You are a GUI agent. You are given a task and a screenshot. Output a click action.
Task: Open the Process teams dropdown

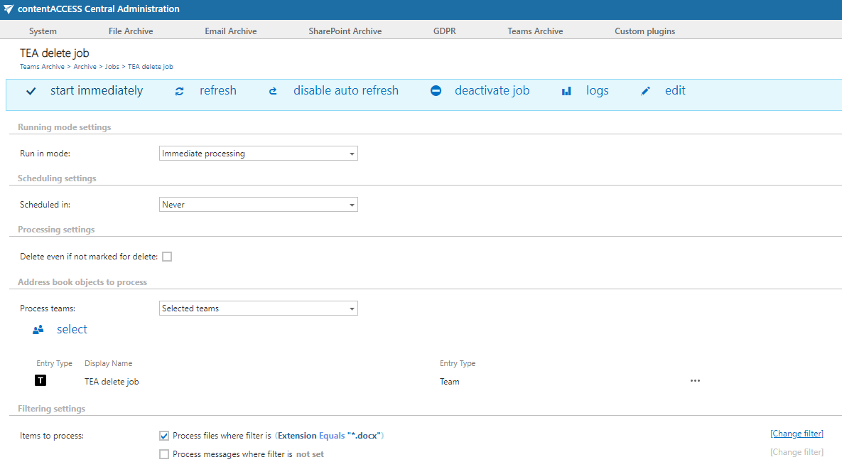click(259, 308)
